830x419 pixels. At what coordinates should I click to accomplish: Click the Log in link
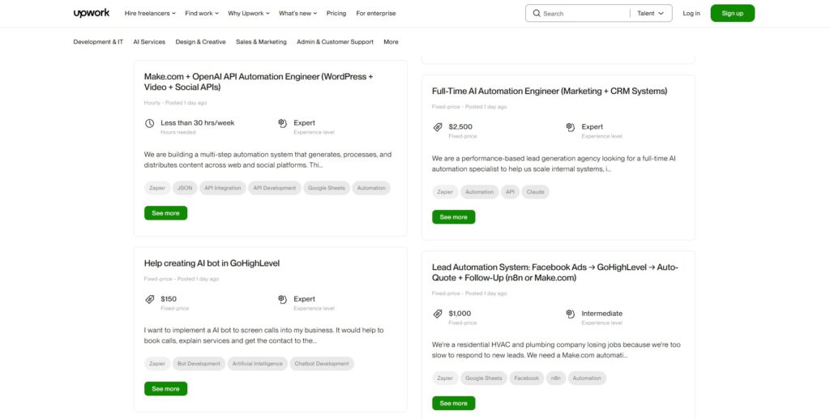click(691, 13)
